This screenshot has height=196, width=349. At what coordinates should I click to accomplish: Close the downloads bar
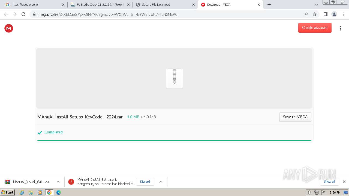pyautogui.click(x=344, y=182)
